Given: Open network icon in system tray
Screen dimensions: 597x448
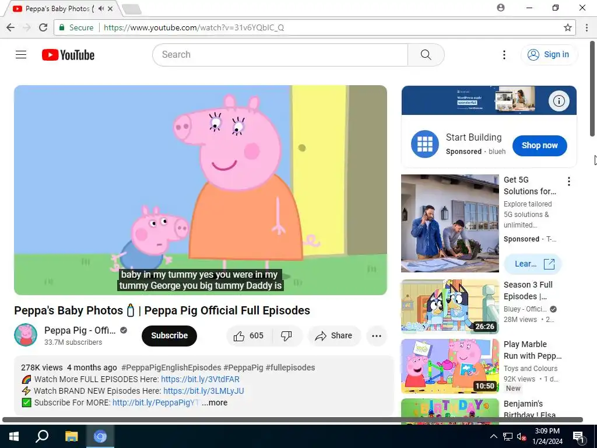Looking at the screenshot, I should tap(508, 436).
